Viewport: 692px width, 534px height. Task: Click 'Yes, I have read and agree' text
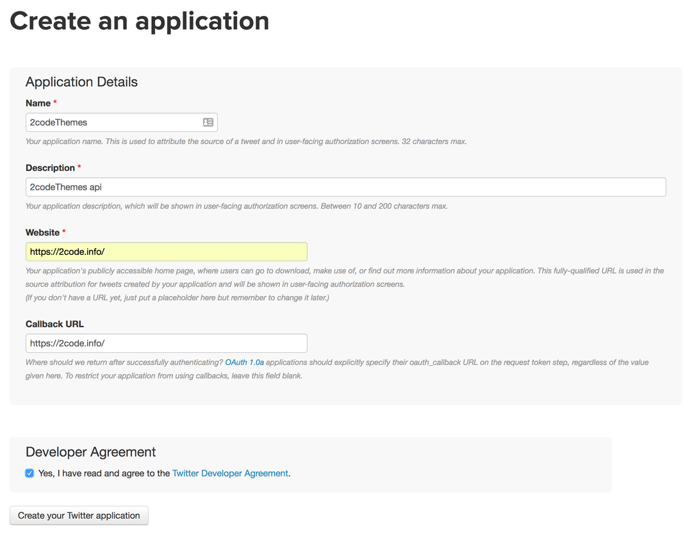(104, 473)
